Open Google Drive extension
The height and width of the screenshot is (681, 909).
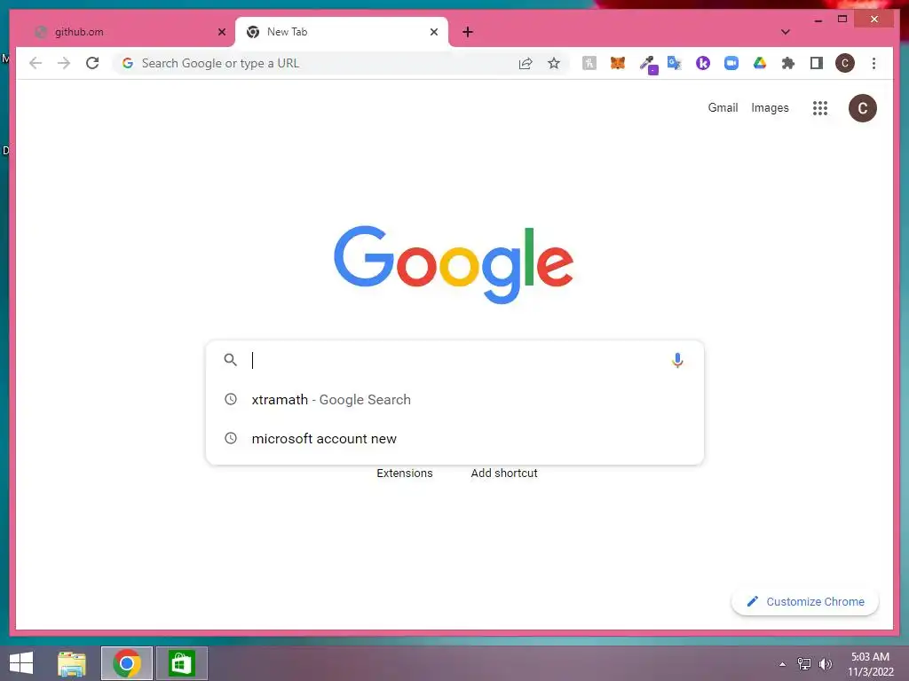coord(760,63)
